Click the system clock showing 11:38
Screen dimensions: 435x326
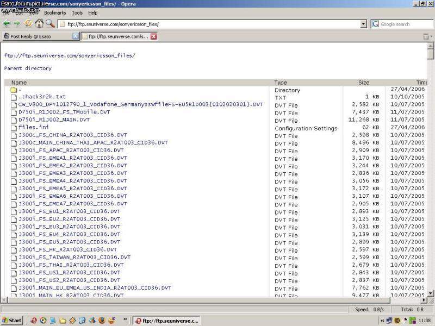[x=425, y=321]
